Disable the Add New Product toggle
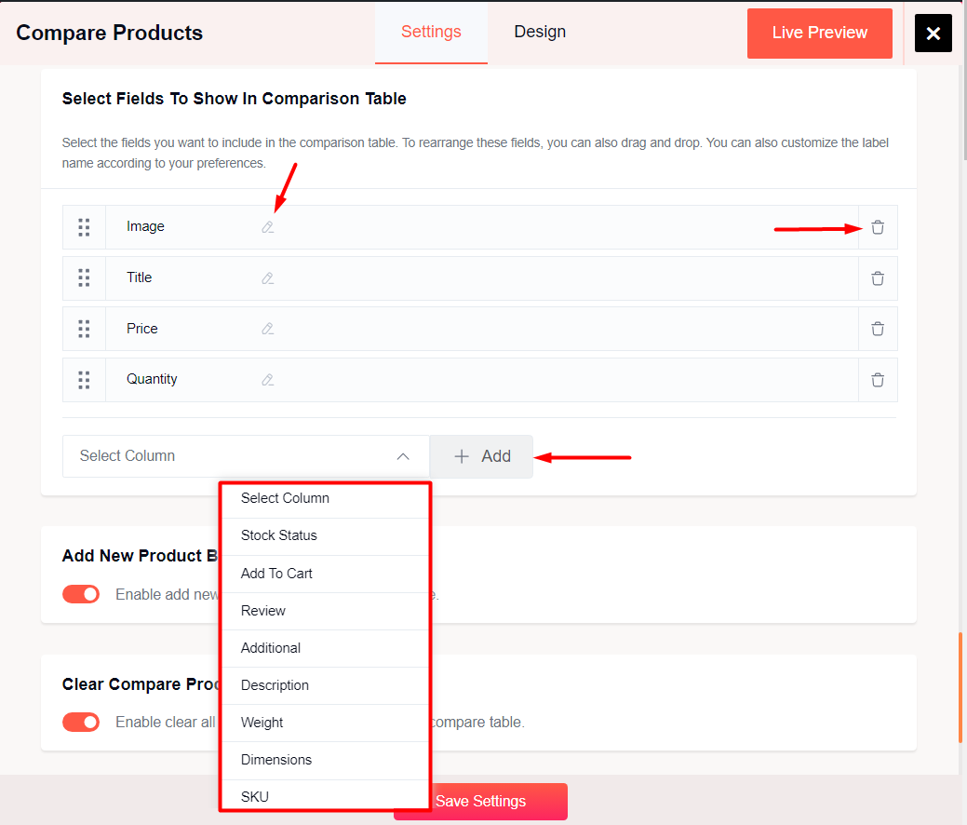 [x=81, y=594]
